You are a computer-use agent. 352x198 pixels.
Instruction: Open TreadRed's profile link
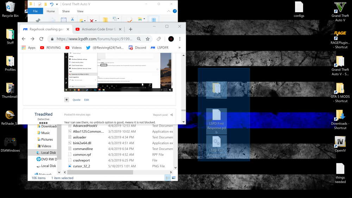[x=43, y=114]
